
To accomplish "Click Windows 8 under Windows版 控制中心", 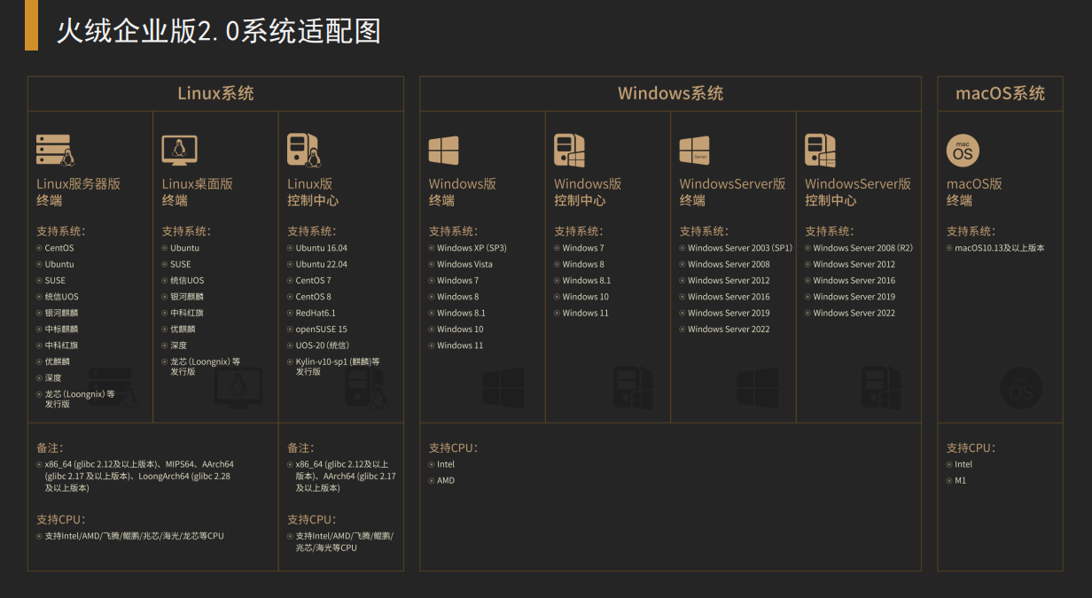I will 583,264.
